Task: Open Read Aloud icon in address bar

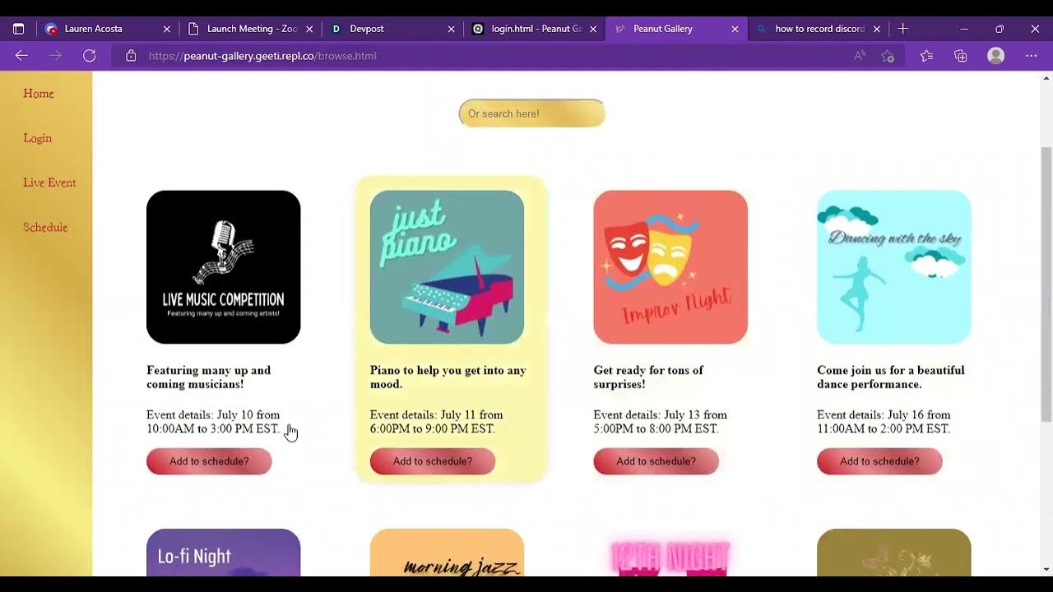Action: point(860,56)
